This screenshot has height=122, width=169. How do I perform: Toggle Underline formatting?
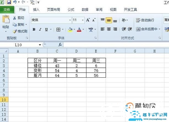(x=47, y=29)
